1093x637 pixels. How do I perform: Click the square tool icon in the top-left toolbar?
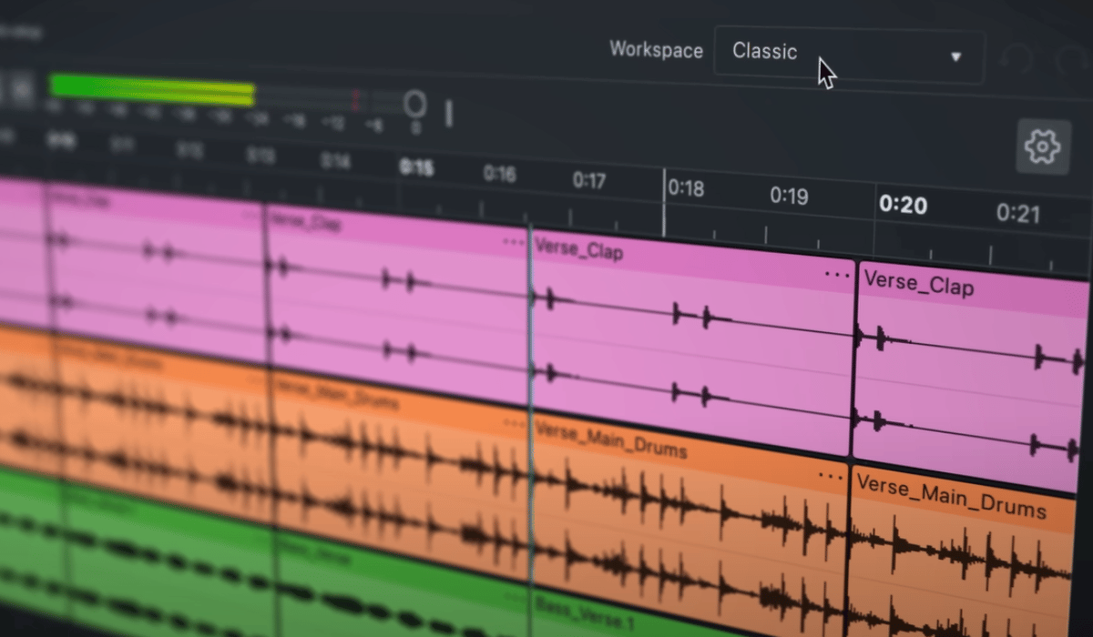20,88
